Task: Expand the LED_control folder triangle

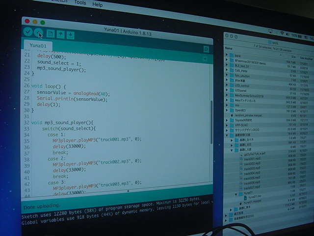Action: 227,85
